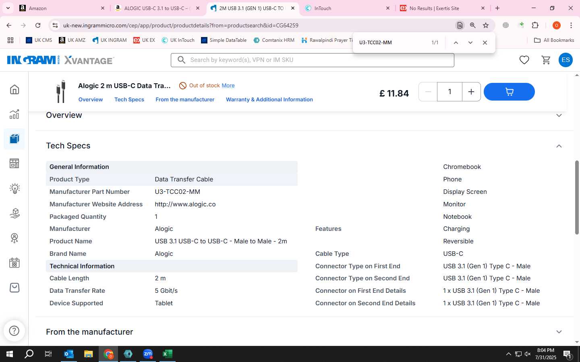Open Warranty & Additional Information tab

coord(269,100)
